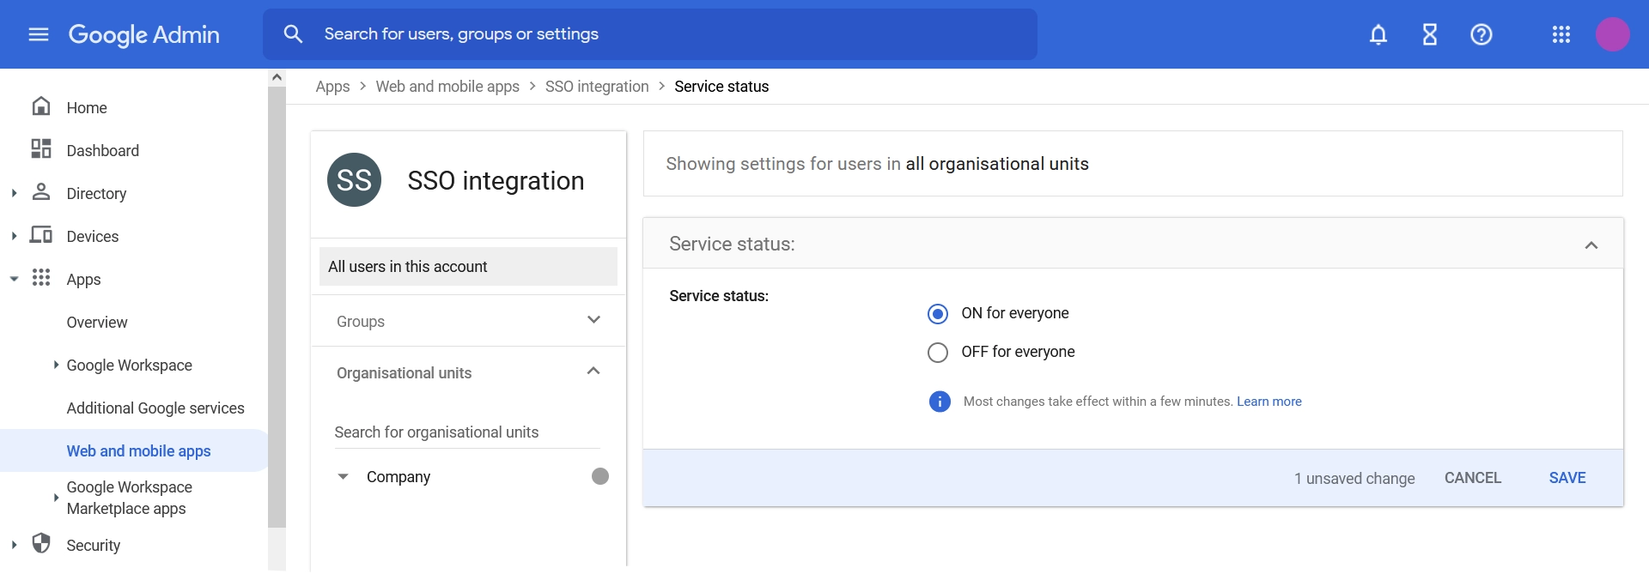Image resolution: width=1649 pixels, height=574 pixels.
Task: Open the Help question mark icon
Action: (x=1482, y=34)
